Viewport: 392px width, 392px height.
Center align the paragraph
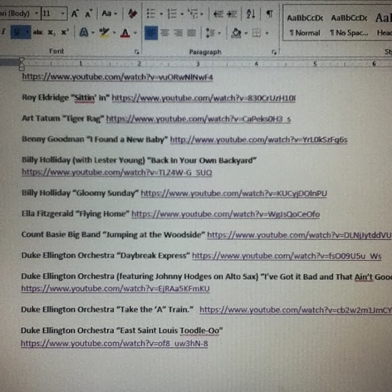(165, 32)
